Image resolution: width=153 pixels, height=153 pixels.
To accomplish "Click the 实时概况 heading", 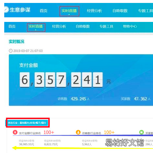I will [16, 42].
